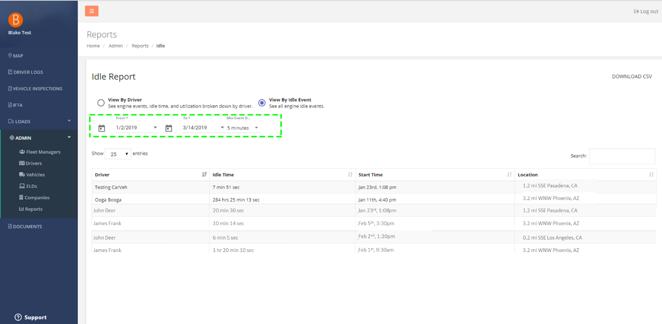Screen dimensions: 662x324
Task: Open the From date calendar icon
Action: point(102,128)
